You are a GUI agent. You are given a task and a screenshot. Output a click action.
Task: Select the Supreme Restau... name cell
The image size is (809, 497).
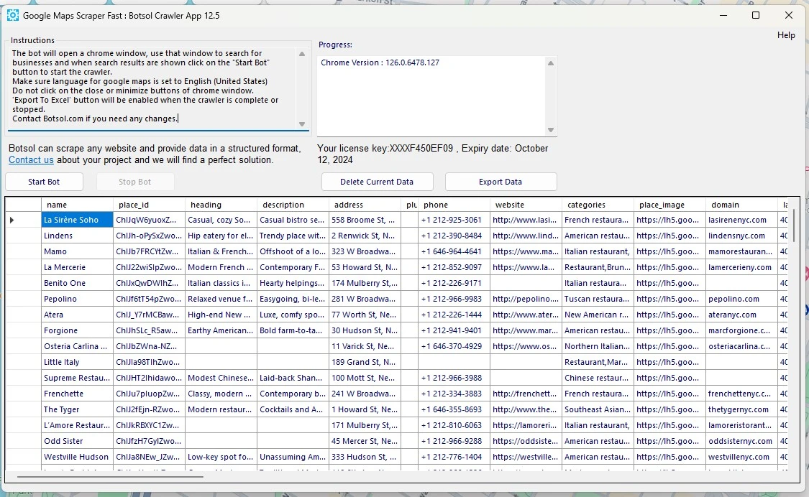77,378
